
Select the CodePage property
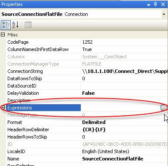tap(18, 42)
